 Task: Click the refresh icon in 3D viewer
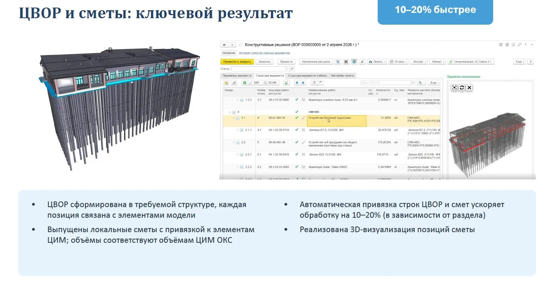[462, 87]
